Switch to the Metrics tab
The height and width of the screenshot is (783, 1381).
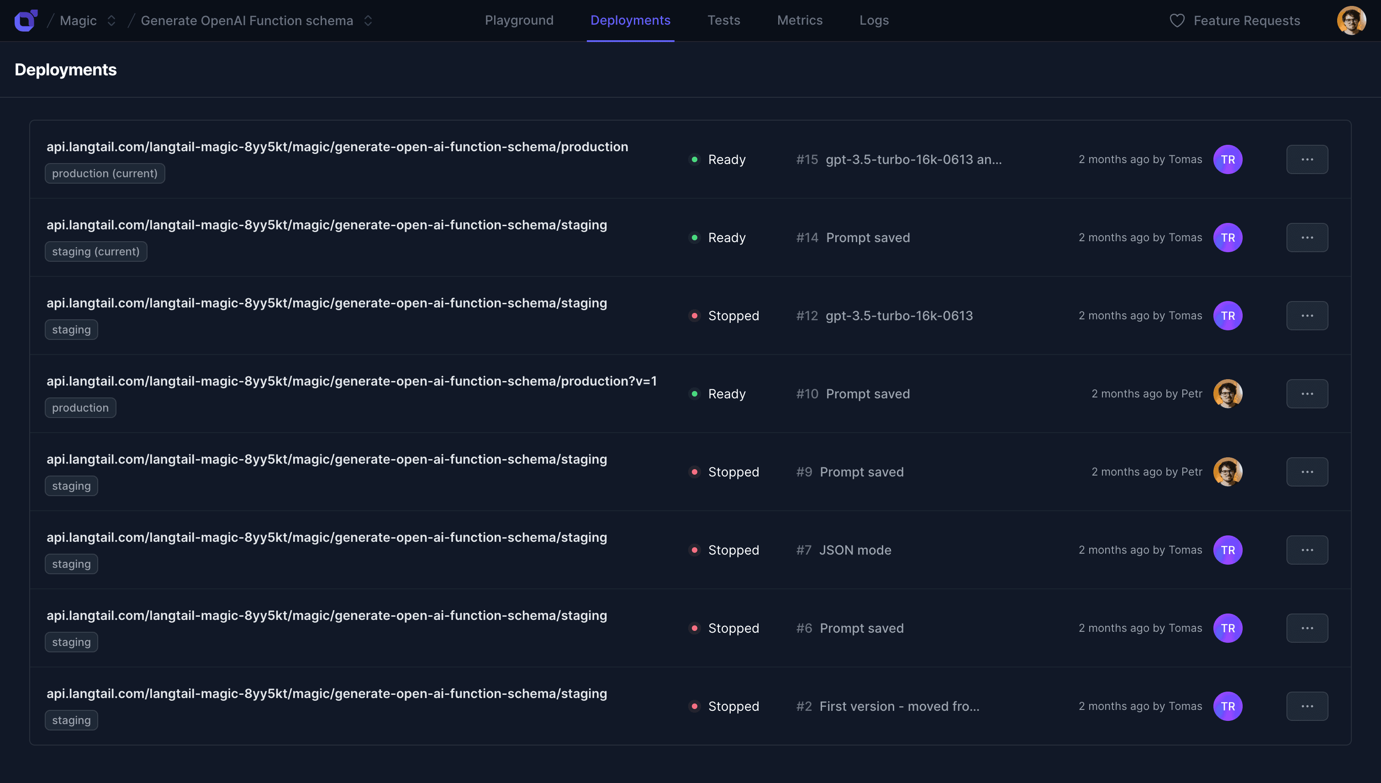click(799, 21)
